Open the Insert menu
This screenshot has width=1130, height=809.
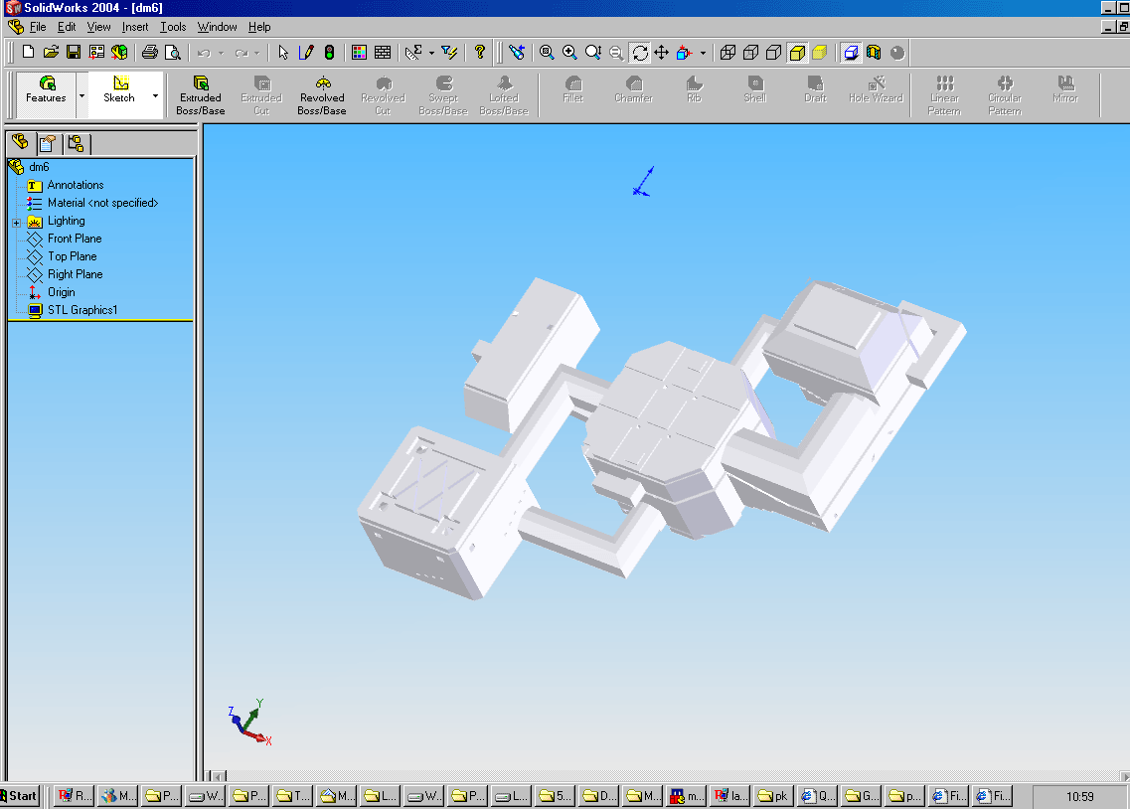point(135,27)
